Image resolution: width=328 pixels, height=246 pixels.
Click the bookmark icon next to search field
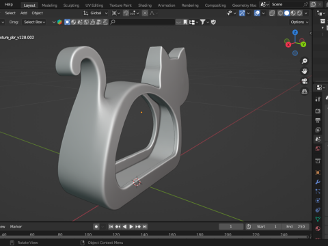pyautogui.click(x=185, y=22)
